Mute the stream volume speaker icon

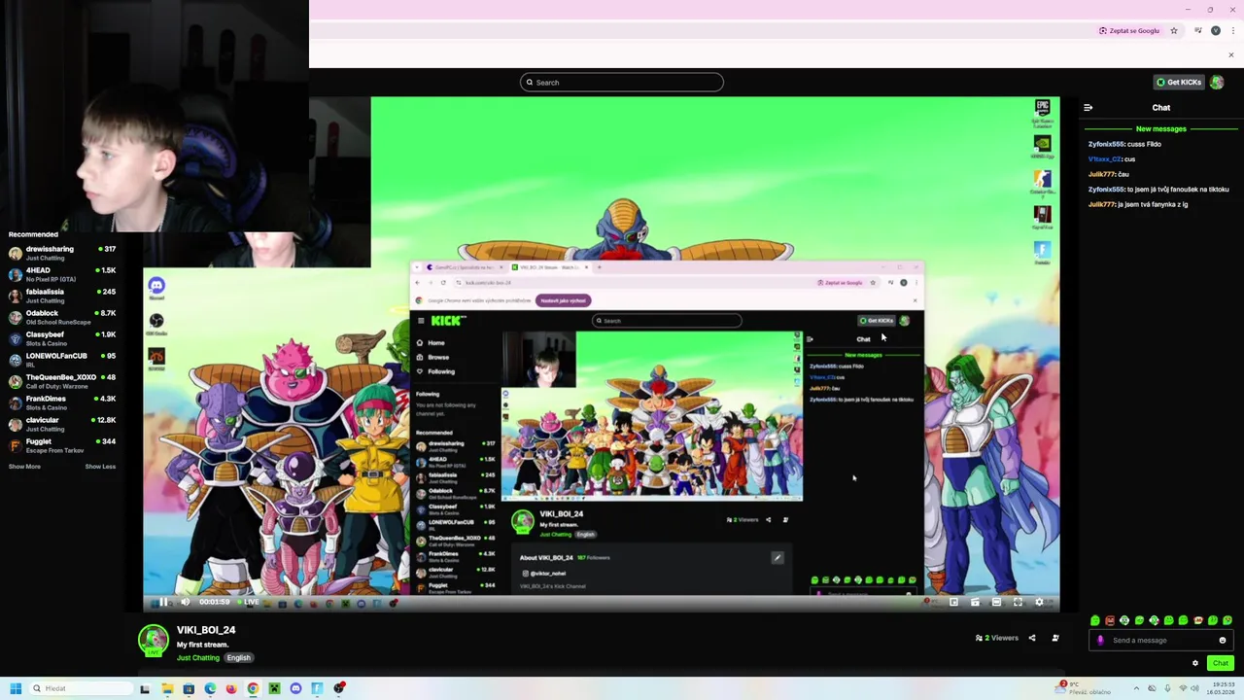click(185, 602)
